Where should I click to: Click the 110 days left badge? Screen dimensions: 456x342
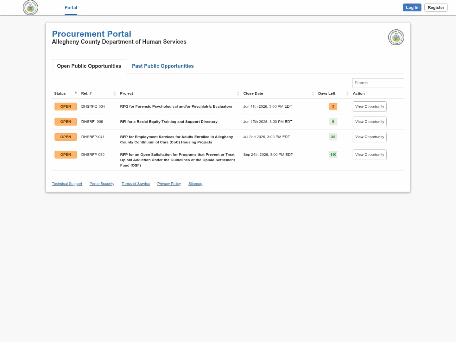click(x=333, y=155)
